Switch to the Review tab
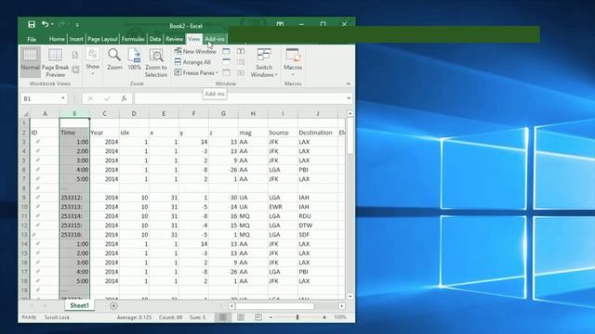 tap(174, 39)
